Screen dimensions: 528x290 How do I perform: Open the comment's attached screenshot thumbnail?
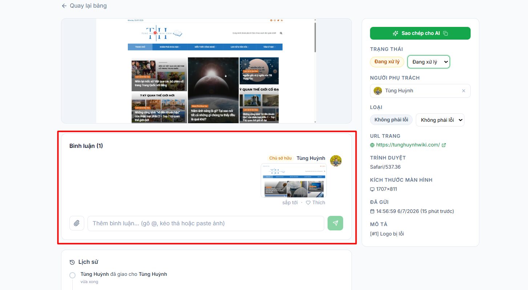(x=294, y=180)
